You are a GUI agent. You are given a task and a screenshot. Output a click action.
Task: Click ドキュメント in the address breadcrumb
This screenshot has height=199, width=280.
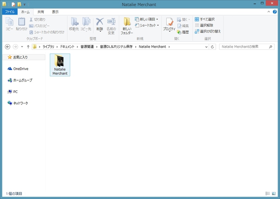click(x=68, y=47)
